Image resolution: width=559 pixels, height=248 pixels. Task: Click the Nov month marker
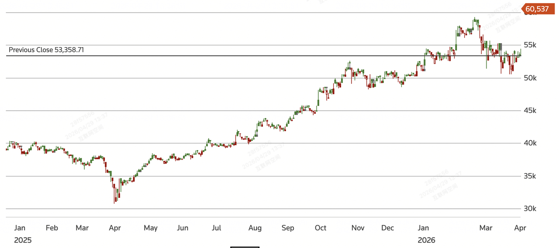(x=358, y=228)
